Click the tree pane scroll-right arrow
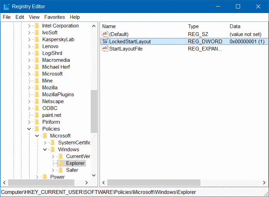The image size is (269, 197). click(x=86, y=182)
